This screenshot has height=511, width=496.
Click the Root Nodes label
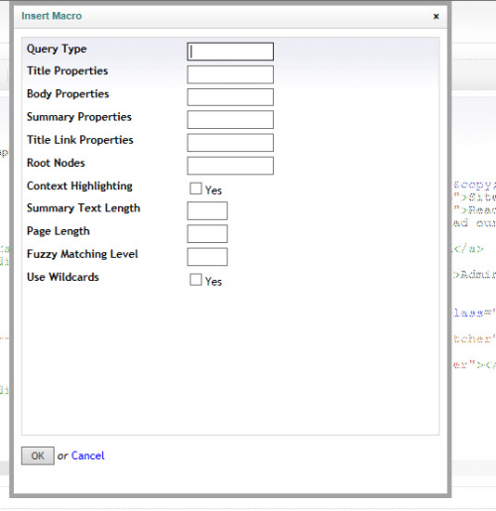(56, 163)
